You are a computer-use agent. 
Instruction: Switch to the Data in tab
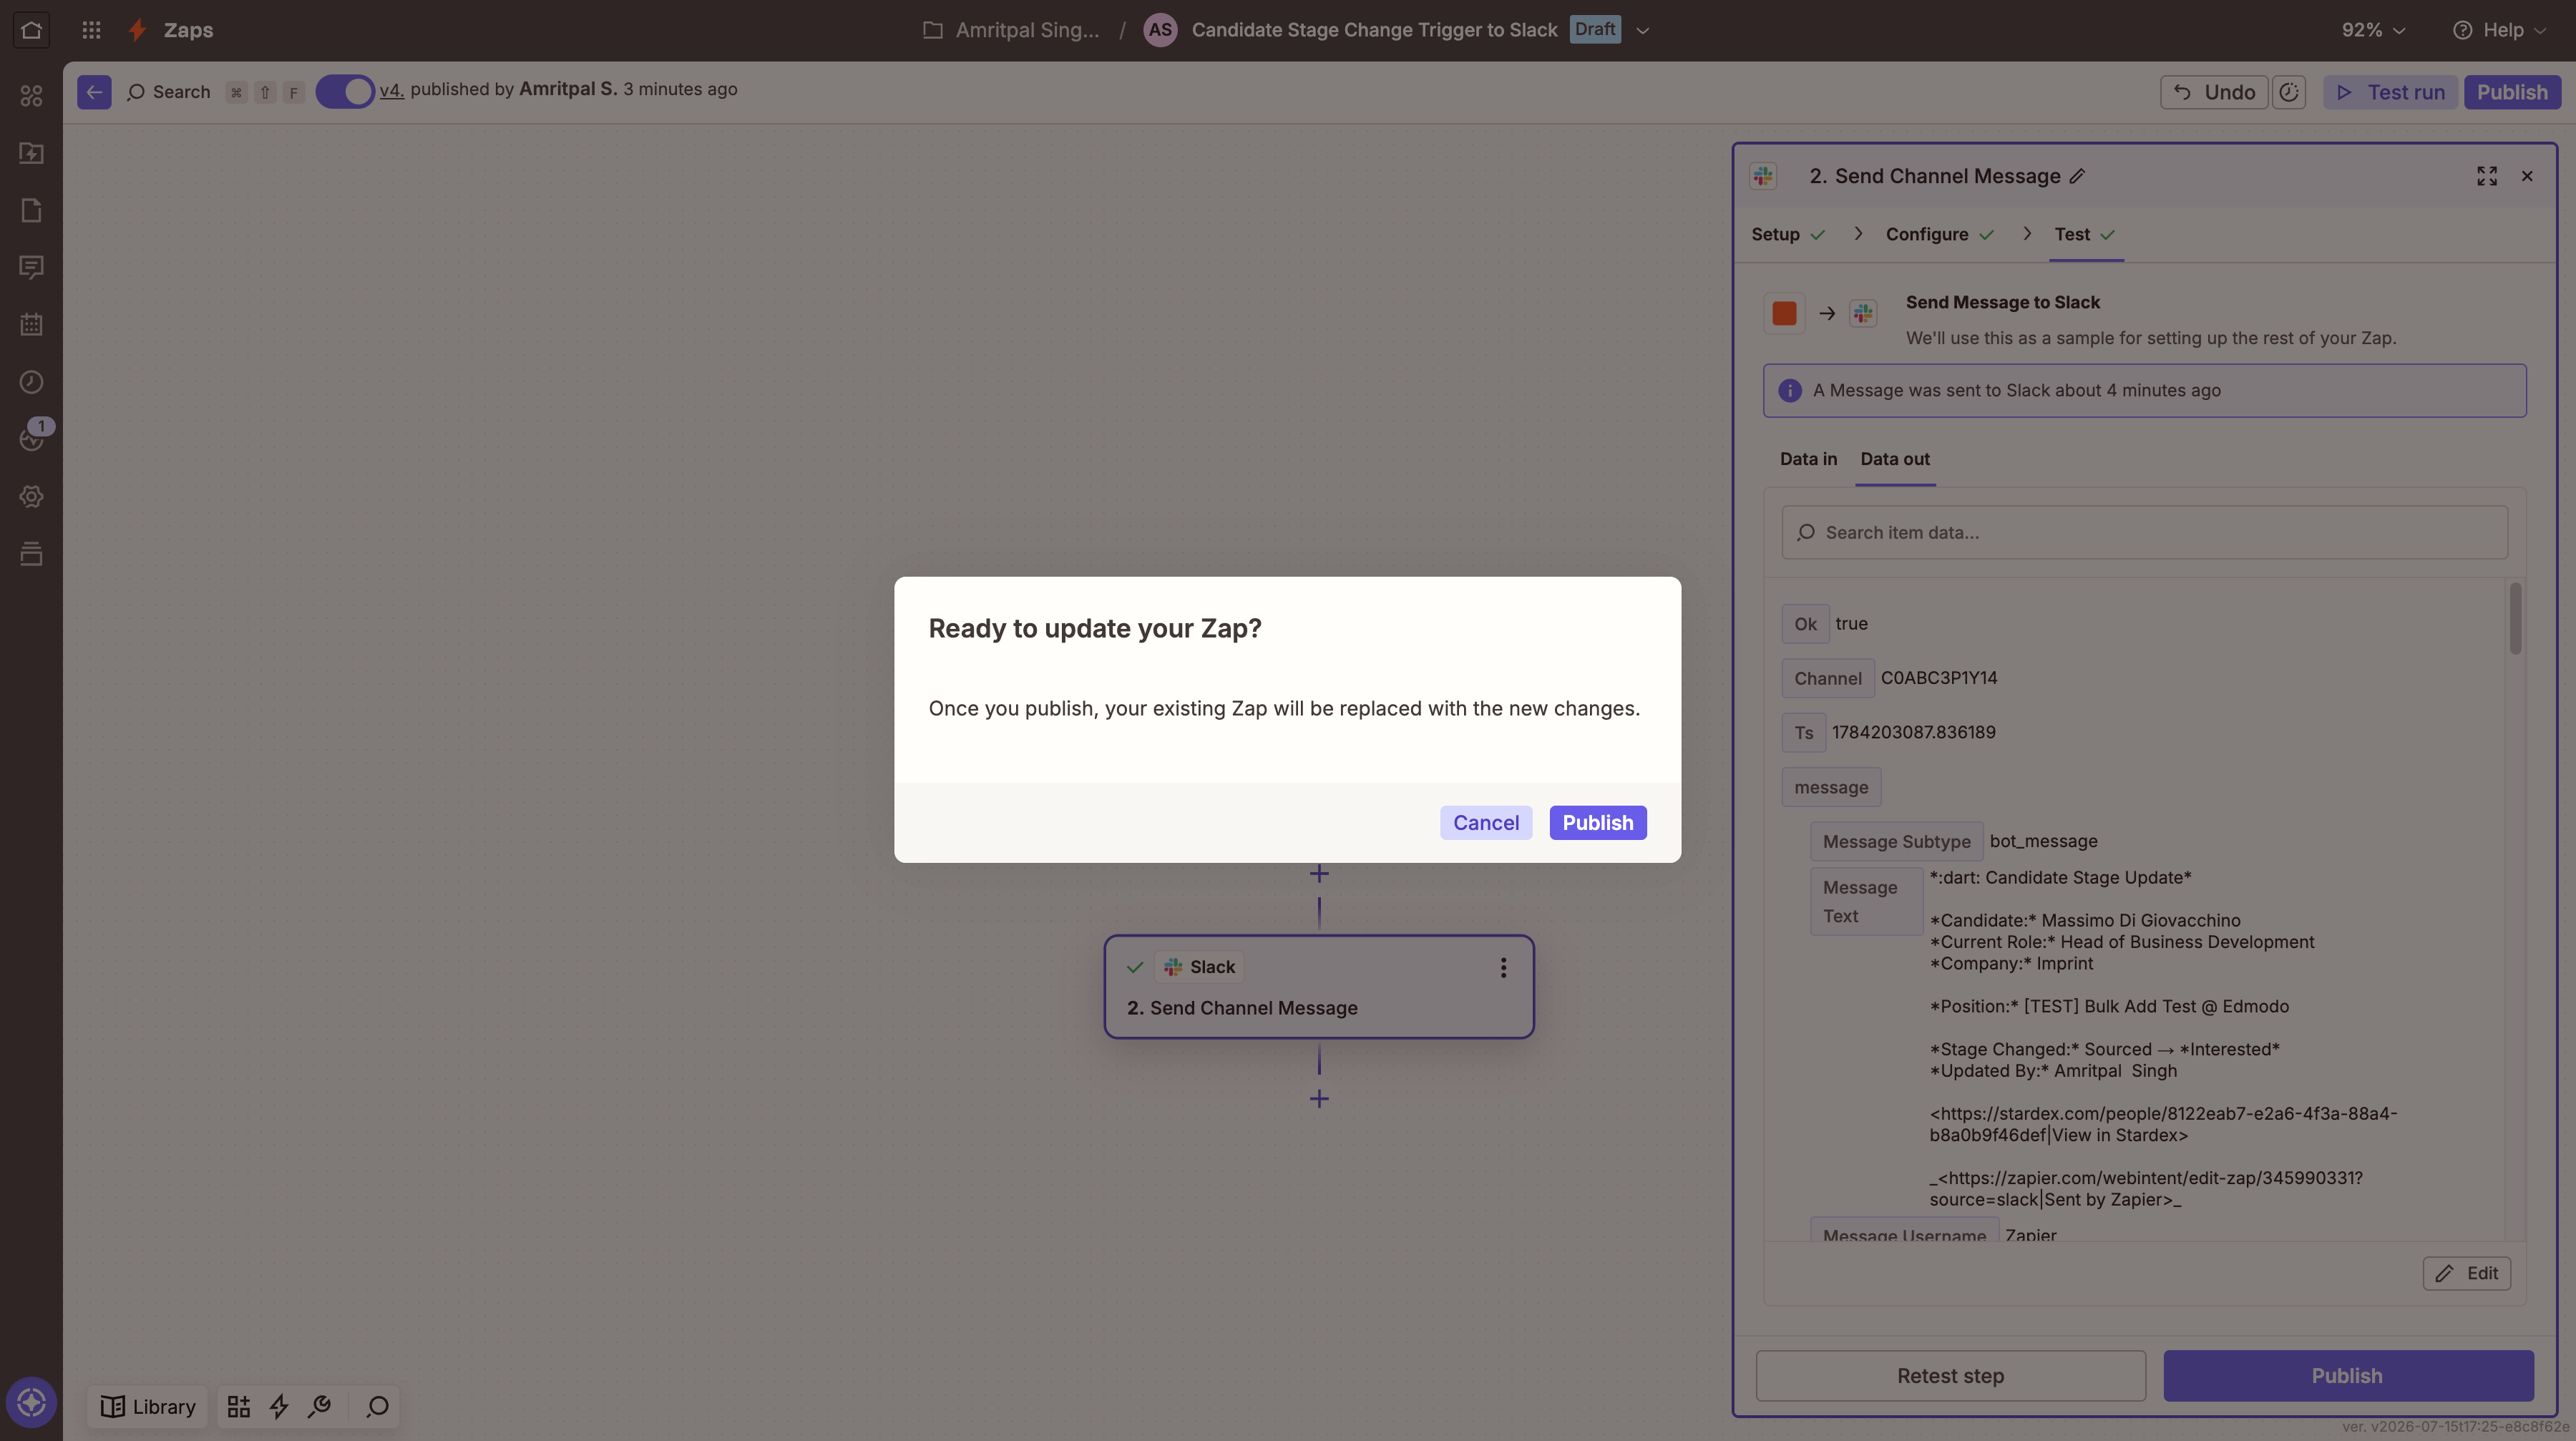[x=1808, y=460]
